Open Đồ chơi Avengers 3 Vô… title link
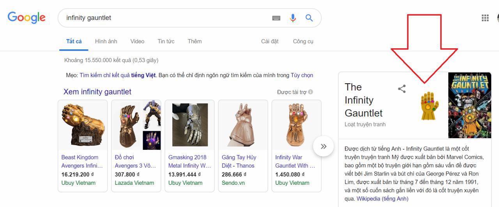 point(135,161)
